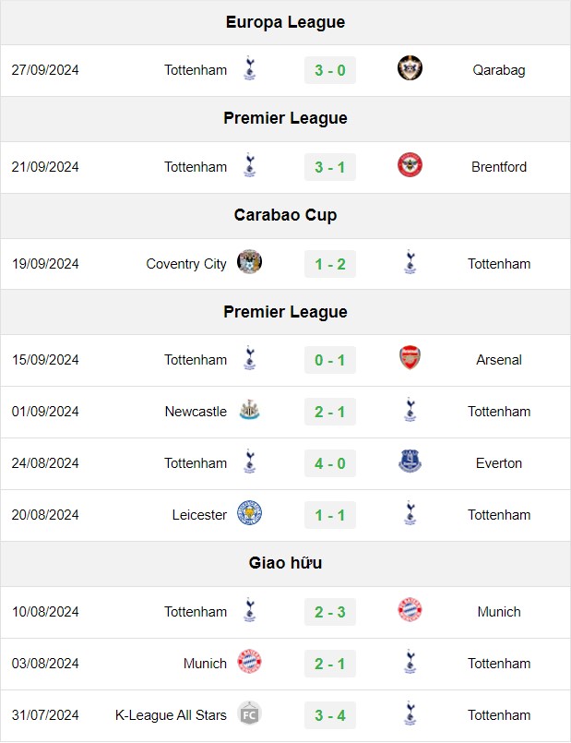Select the Carabao Cup section header
Viewport: 571px width, 743px height.
[x=286, y=215]
